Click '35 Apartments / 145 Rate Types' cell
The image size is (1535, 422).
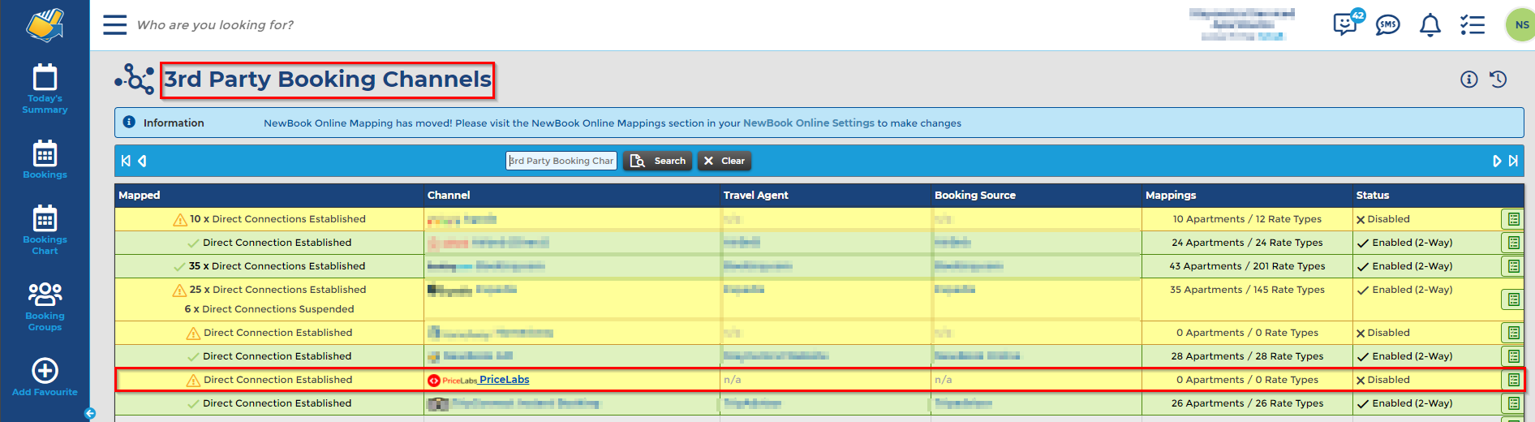click(1247, 299)
